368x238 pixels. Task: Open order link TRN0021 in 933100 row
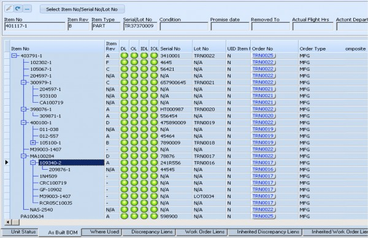[263, 95]
